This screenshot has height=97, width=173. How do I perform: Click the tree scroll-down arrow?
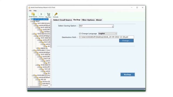tap(51, 85)
